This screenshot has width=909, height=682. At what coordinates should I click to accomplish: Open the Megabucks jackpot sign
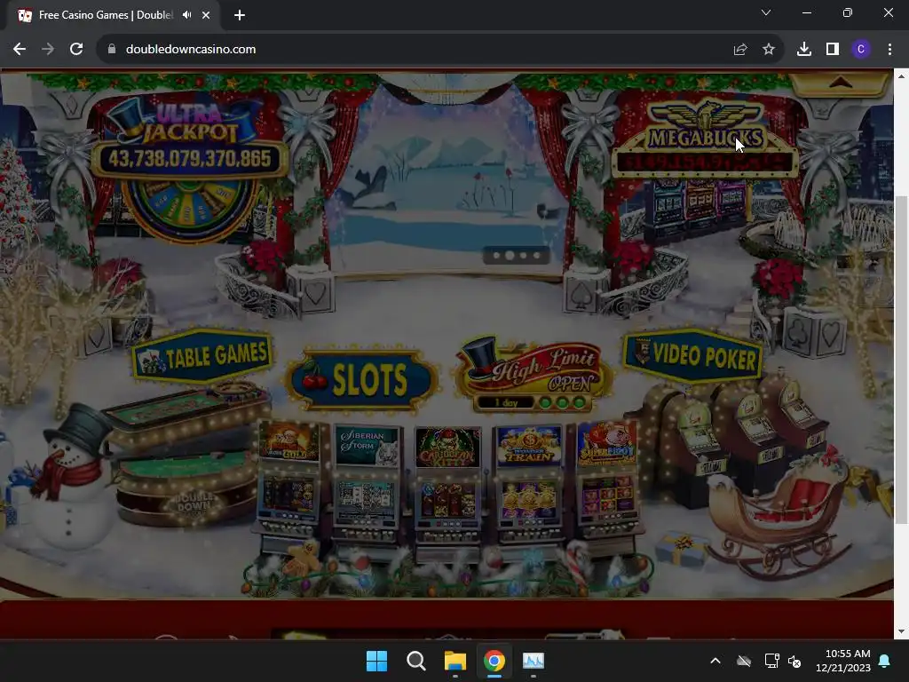pyautogui.click(x=705, y=139)
